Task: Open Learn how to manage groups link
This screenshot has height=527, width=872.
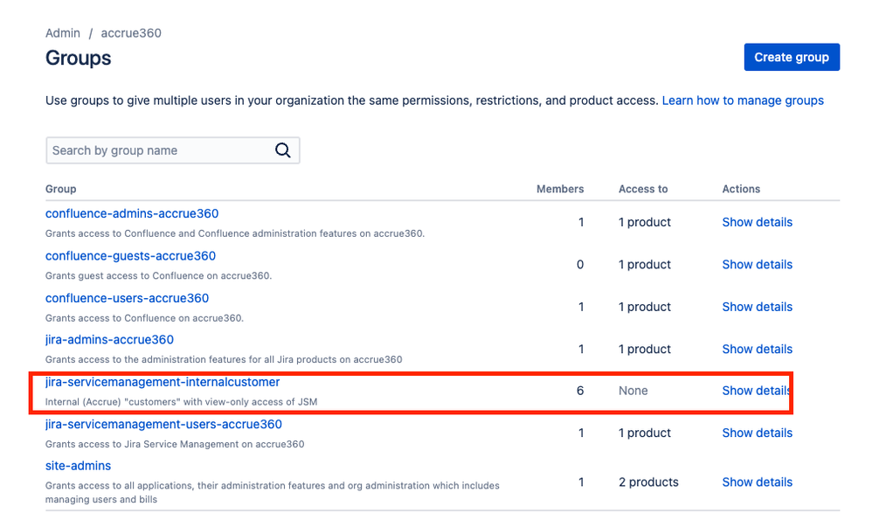Action: coord(743,101)
